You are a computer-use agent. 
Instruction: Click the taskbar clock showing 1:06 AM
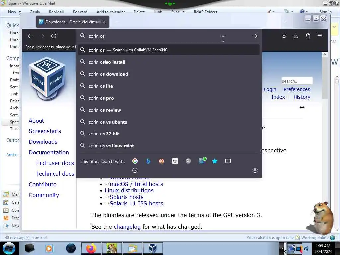323,249
